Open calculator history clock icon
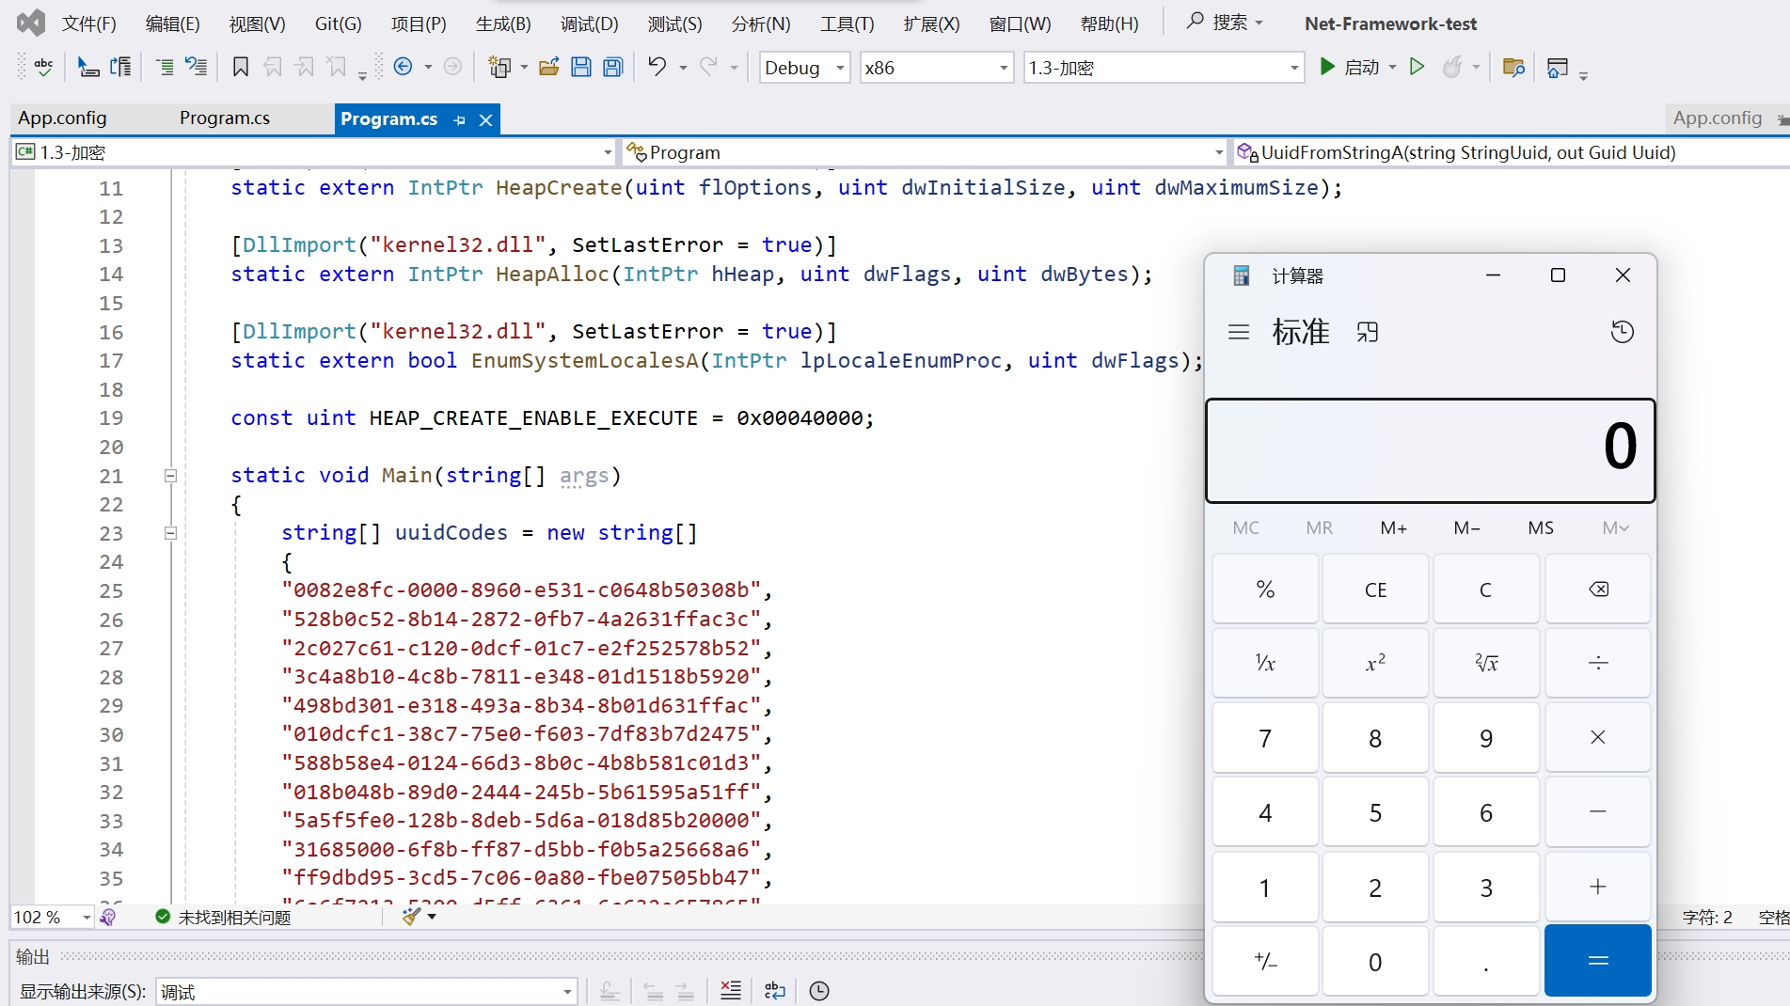Viewport: 1790px width, 1006px height. pyautogui.click(x=1622, y=332)
